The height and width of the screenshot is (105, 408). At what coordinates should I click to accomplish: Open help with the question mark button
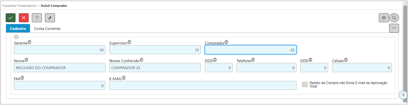tap(37, 18)
